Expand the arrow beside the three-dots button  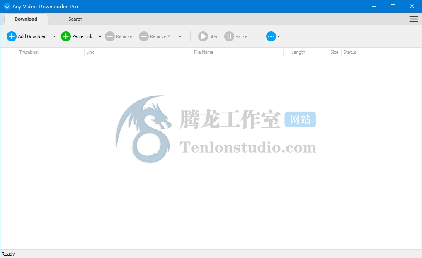click(279, 36)
